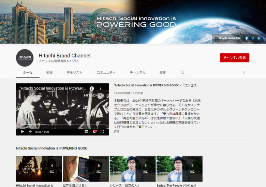Show video info card icon
Viewport: 266px width, 187px height.
(x=92, y=88)
